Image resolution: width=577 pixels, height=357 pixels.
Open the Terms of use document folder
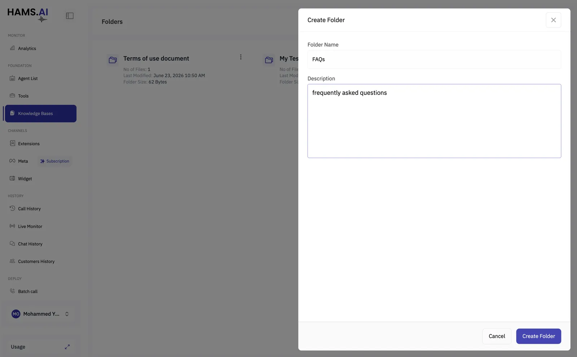click(x=156, y=58)
